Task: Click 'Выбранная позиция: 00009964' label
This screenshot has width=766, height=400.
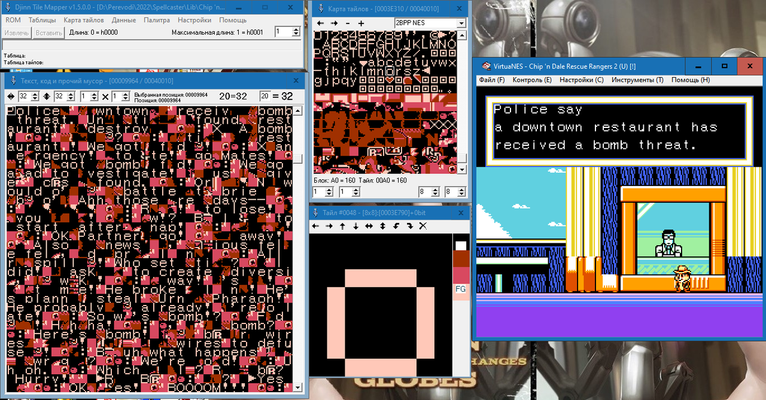Action: tap(171, 94)
